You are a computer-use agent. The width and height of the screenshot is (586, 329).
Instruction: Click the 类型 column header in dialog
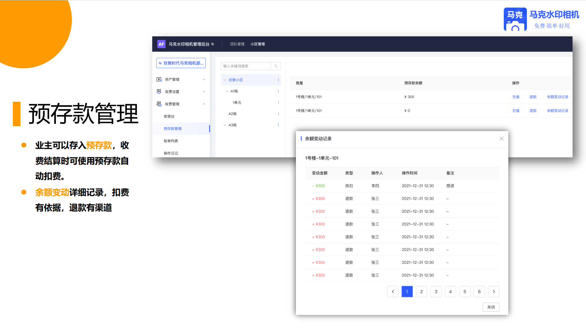click(349, 173)
